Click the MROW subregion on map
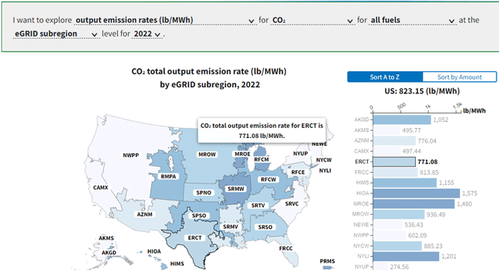 point(206,155)
